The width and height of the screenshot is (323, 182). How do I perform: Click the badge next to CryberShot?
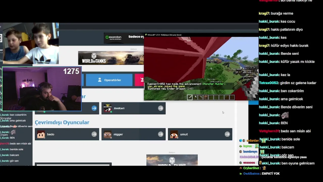point(241,168)
